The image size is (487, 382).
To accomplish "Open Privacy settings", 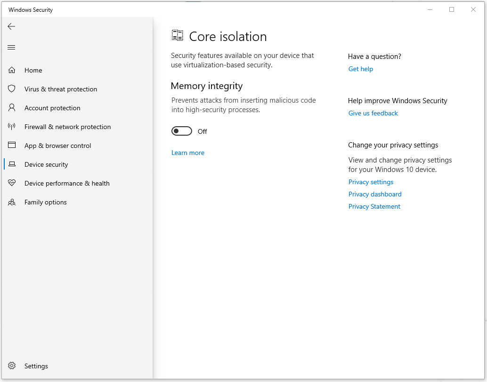I will click(x=371, y=182).
